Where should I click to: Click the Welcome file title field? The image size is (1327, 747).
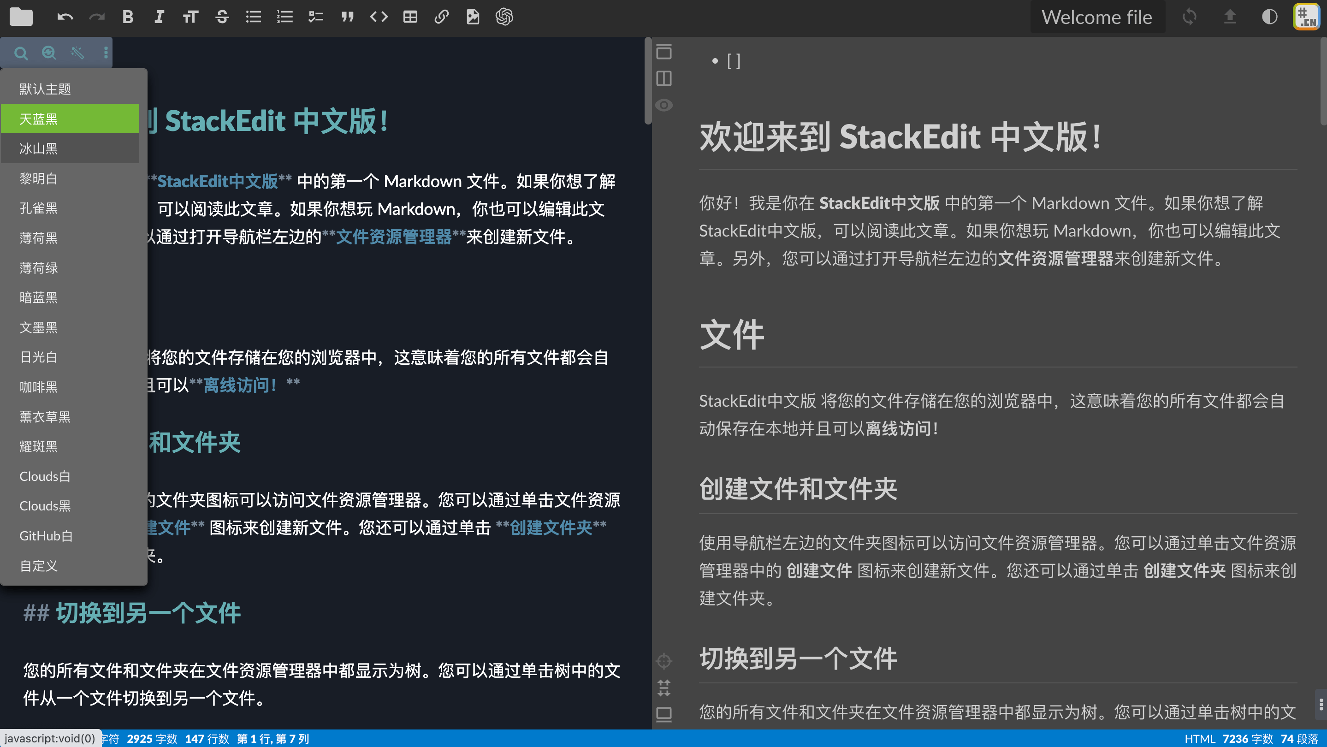pos(1097,17)
